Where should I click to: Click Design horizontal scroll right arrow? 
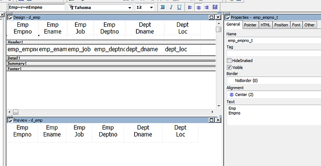[x=212, y=112]
